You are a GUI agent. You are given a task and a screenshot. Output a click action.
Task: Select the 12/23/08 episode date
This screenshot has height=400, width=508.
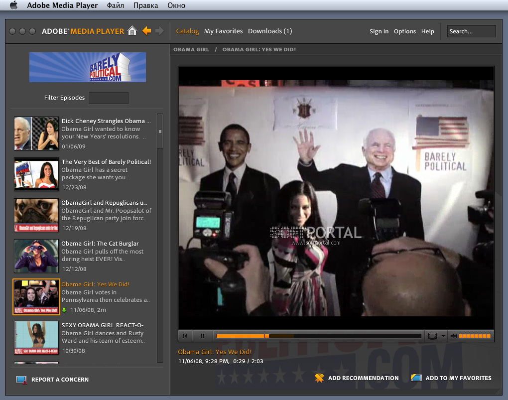(x=74, y=187)
